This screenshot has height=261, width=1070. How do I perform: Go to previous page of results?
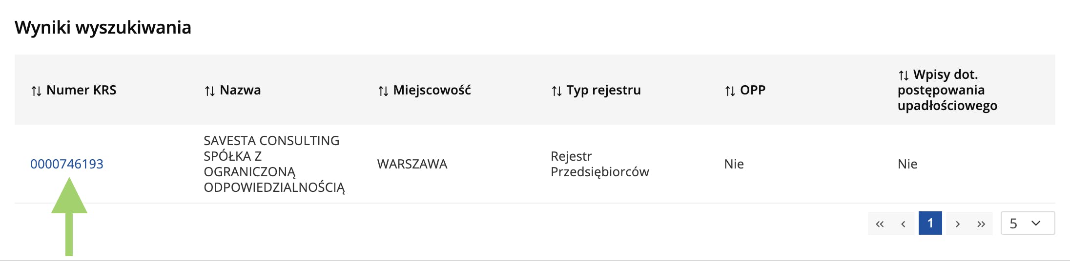tap(903, 224)
